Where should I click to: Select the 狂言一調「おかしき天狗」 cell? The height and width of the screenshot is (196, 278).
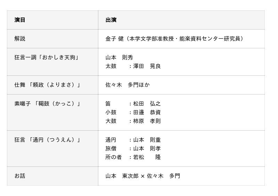click(x=47, y=57)
